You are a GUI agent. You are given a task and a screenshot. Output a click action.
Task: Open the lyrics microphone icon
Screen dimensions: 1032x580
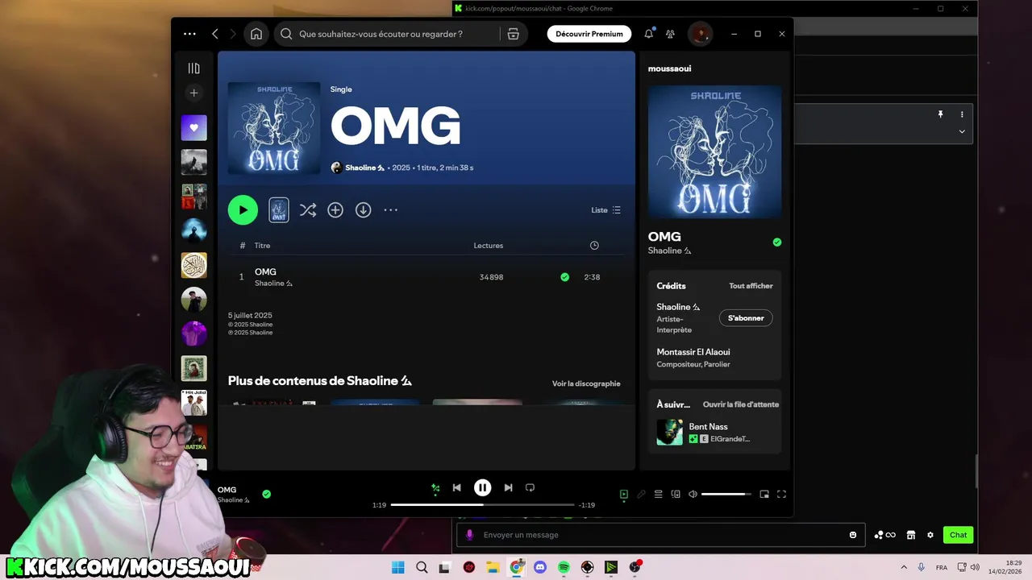click(641, 495)
